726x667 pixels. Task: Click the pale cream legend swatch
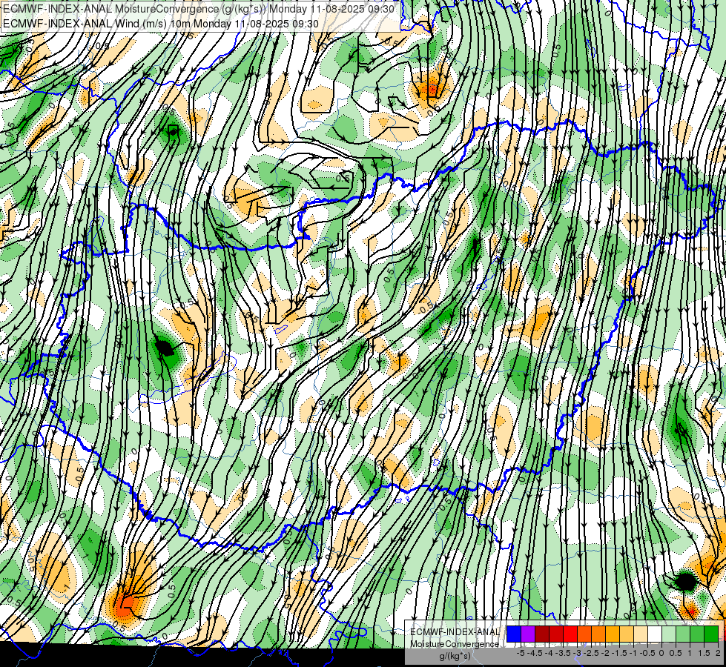pos(641,634)
